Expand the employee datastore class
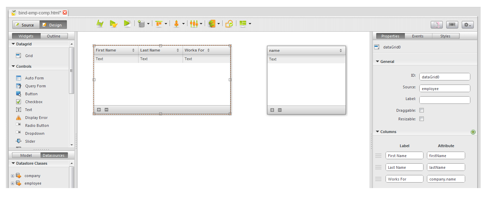This screenshot has height=197, width=491. (x=13, y=183)
